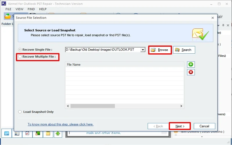Click the tasks checkmark icon in bottom bar
The width and height of the screenshot is (232, 145).
tap(27, 134)
